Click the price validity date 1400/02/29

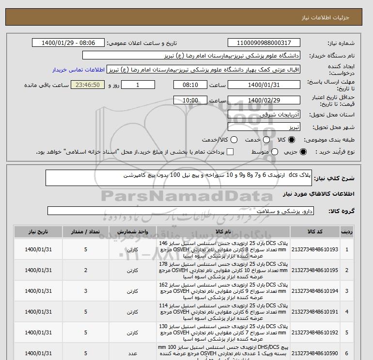(x=264, y=100)
